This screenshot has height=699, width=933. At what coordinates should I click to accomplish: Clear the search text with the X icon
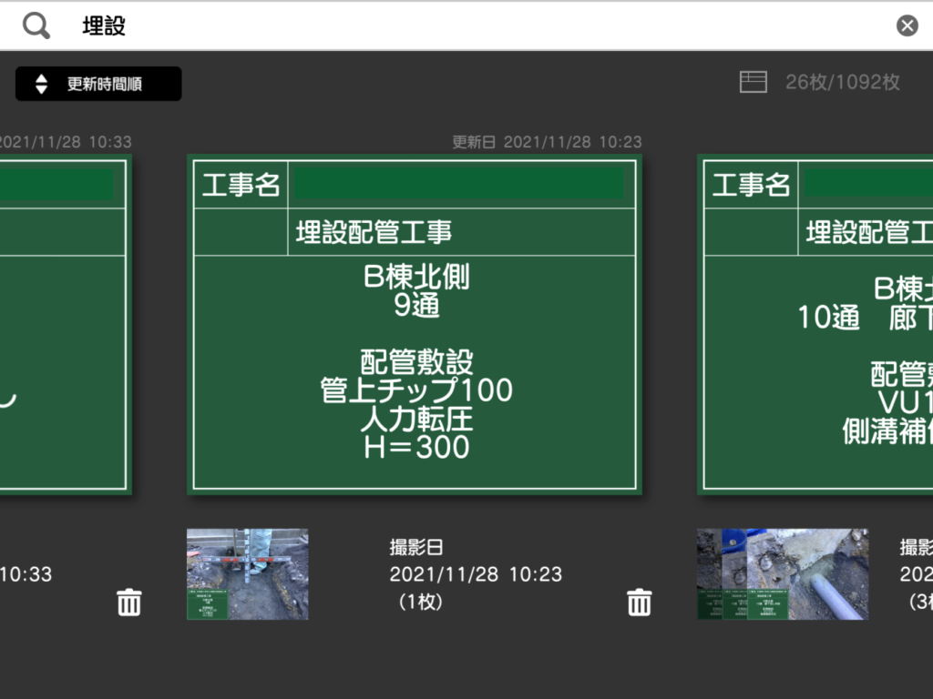coord(907,25)
